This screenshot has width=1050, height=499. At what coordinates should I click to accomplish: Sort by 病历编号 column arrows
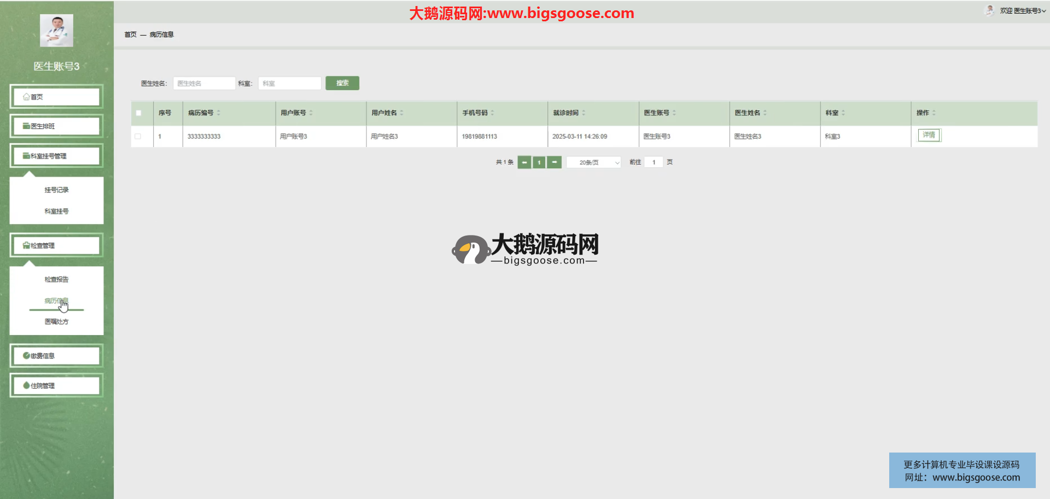[x=218, y=113]
